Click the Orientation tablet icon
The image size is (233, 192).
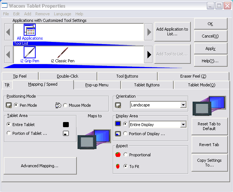(x=118, y=105)
